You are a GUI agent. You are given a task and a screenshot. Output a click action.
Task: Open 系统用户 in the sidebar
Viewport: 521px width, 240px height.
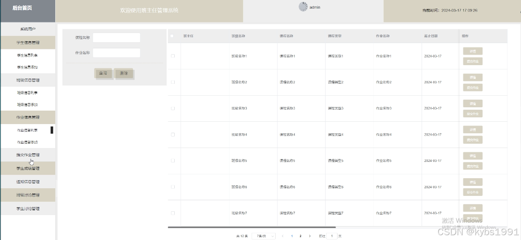click(28, 29)
